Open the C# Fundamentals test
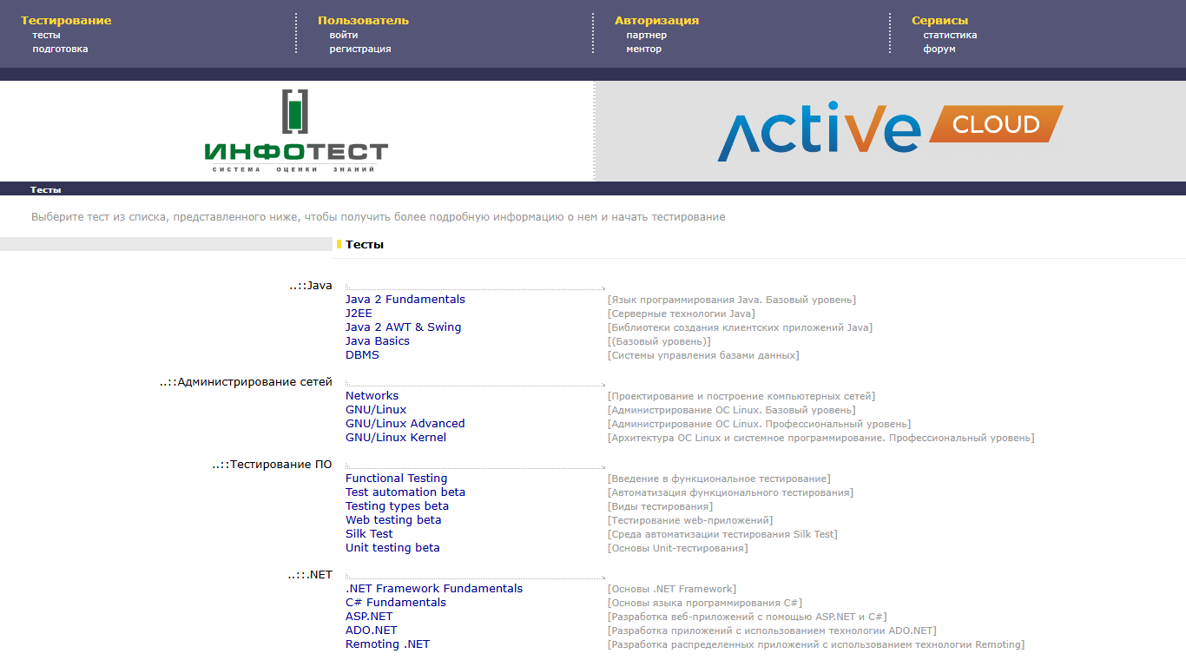The width and height of the screenshot is (1186, 667). tap(396, 603)
